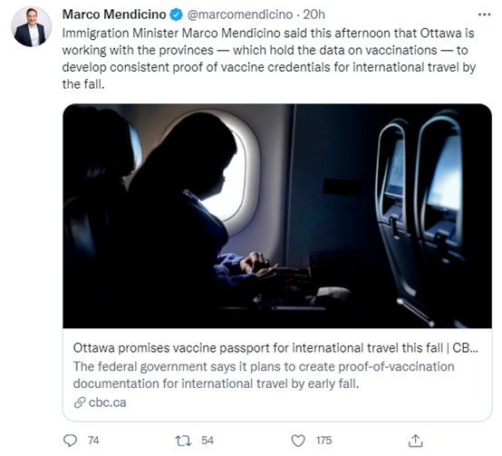Click the reply speech bubble icon
Screen dimensions: 502x456
tap(70, 441)
